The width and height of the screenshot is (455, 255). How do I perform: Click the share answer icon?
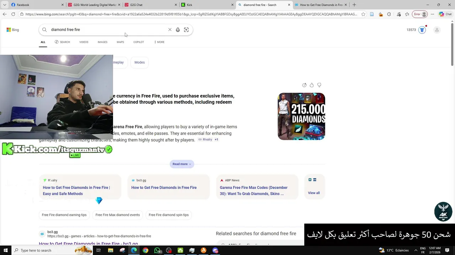pyautogui.click(x=304, y=85)
